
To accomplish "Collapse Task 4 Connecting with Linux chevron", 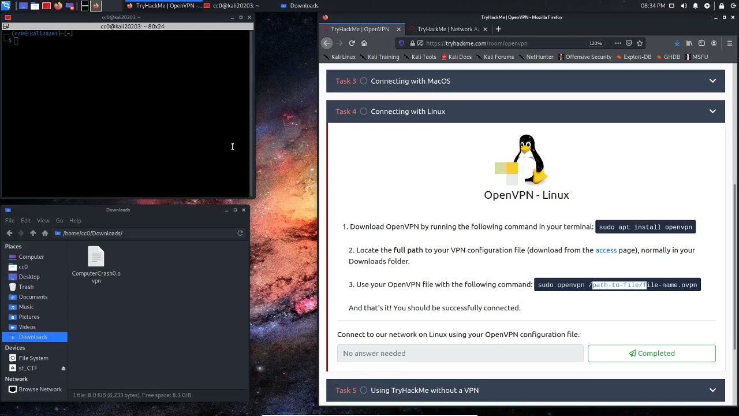I will pyautogui.click(x=712, y=112).
